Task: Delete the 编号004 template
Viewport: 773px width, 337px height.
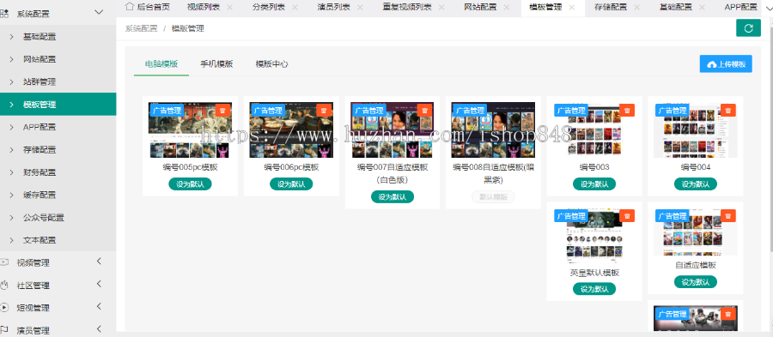Action: click(728, 111)
